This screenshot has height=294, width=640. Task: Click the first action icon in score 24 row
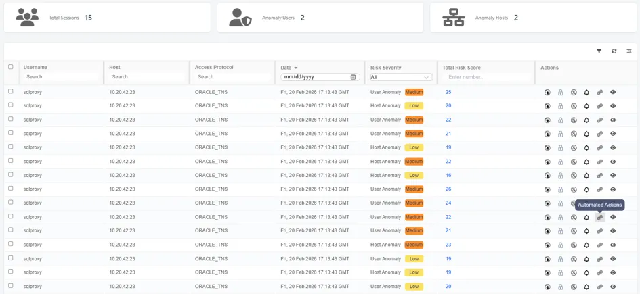547,203
